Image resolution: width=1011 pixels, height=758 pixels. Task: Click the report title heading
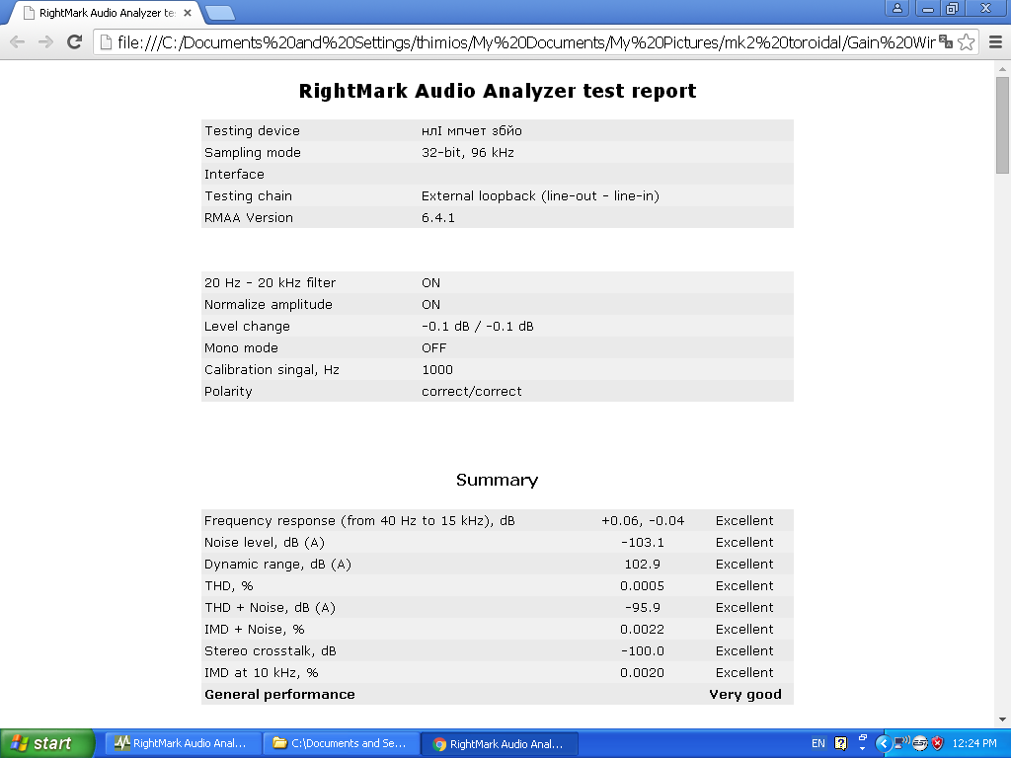tap(498, 91)
